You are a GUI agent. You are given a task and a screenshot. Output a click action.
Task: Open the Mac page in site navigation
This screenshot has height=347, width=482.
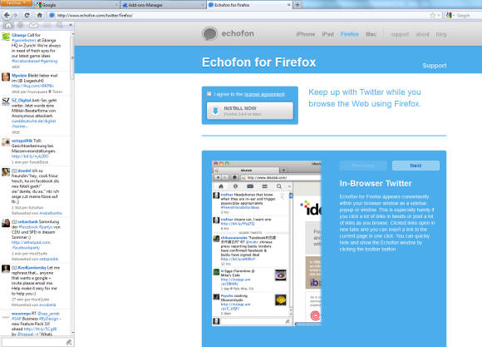point(371,34)
